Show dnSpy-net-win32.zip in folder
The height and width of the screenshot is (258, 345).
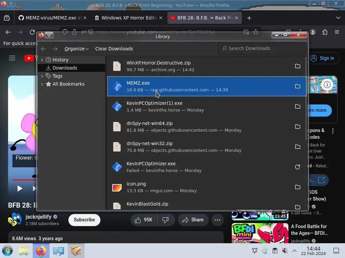pyautogui.click(x=297, y=147)
